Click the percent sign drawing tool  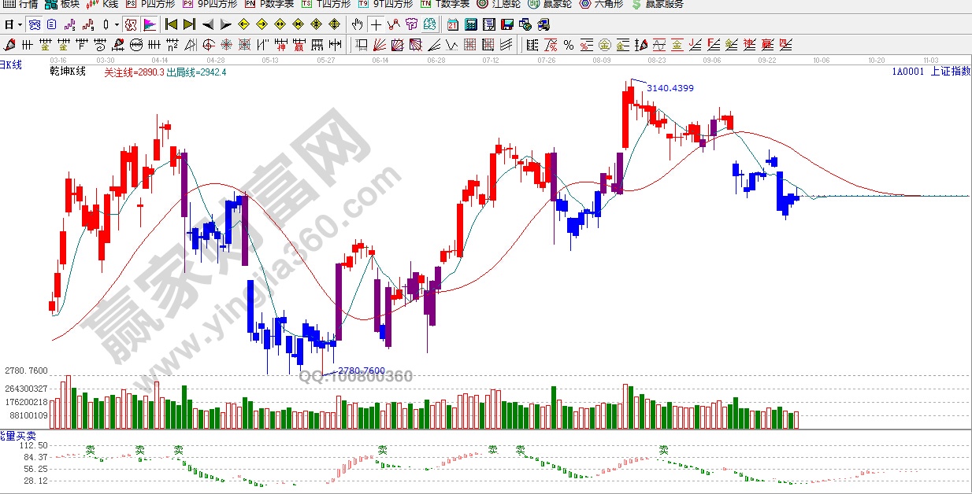pyautogui.click(x=569, y=44)
